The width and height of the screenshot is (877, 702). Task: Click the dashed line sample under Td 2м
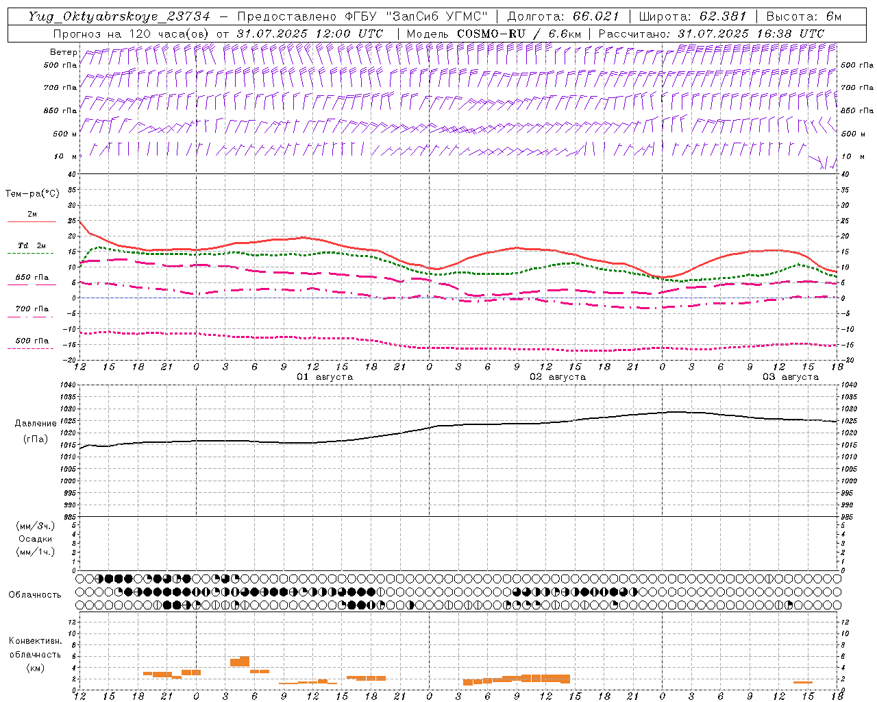tap(31, 254)
